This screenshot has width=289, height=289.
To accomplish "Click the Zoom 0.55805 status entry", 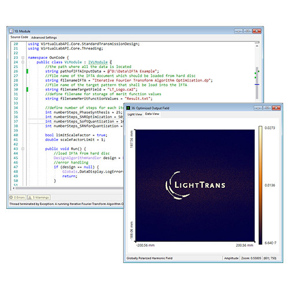I will pos(251,258).
